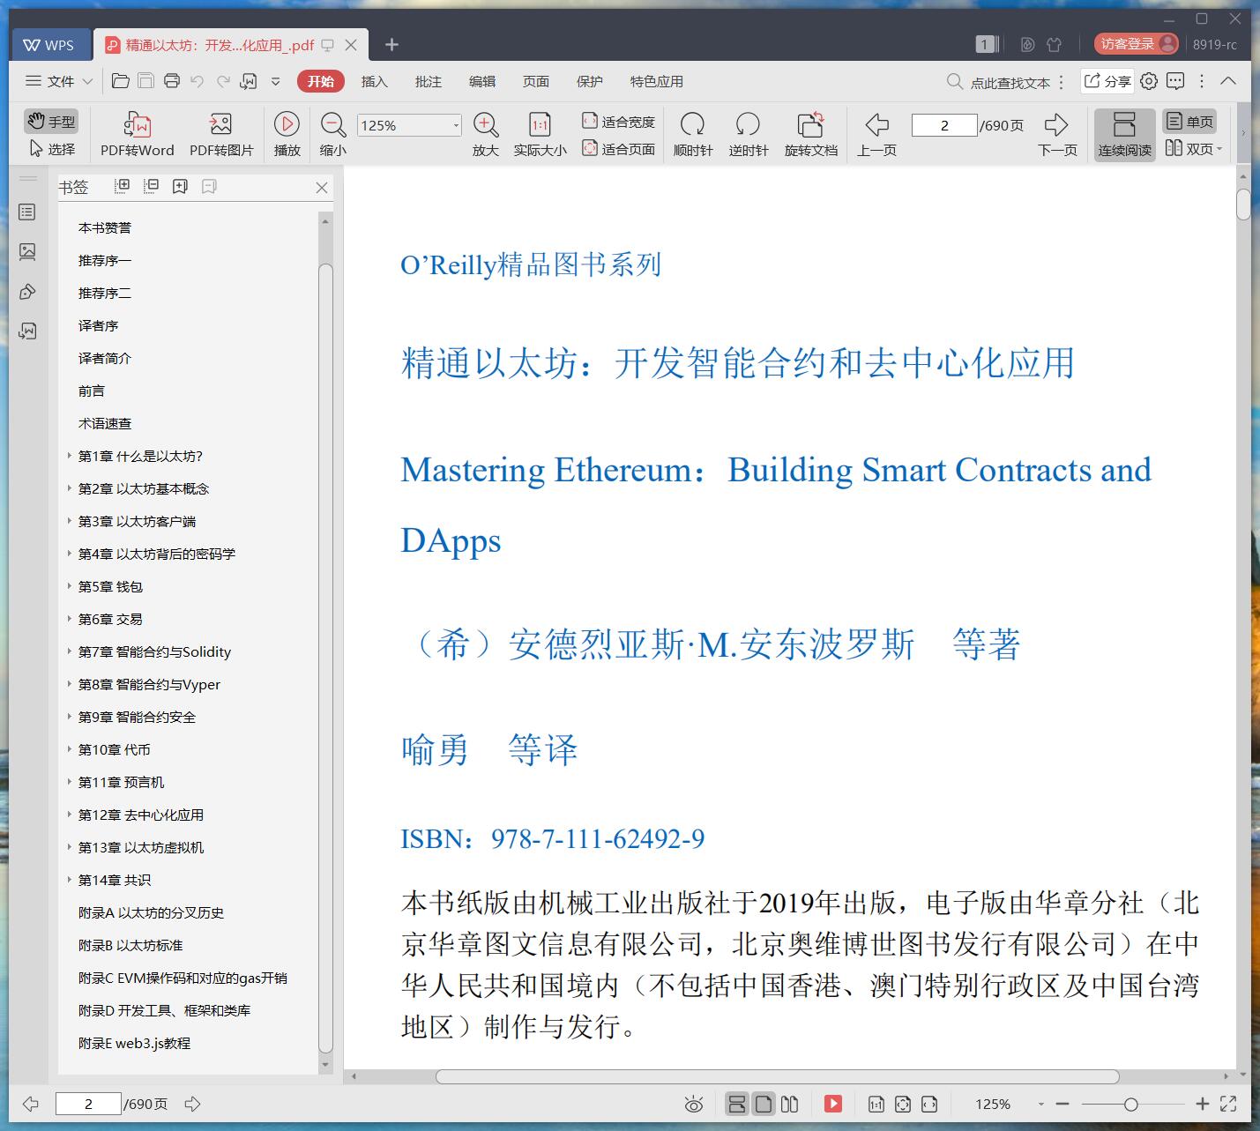Select the 特色应用 ribbon tab
Screen dimensions: 1260x1131
[656, 81]
